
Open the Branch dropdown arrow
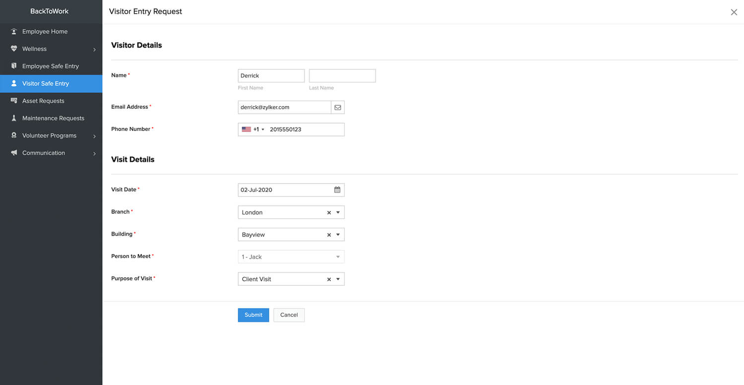[x=338, y=212]
